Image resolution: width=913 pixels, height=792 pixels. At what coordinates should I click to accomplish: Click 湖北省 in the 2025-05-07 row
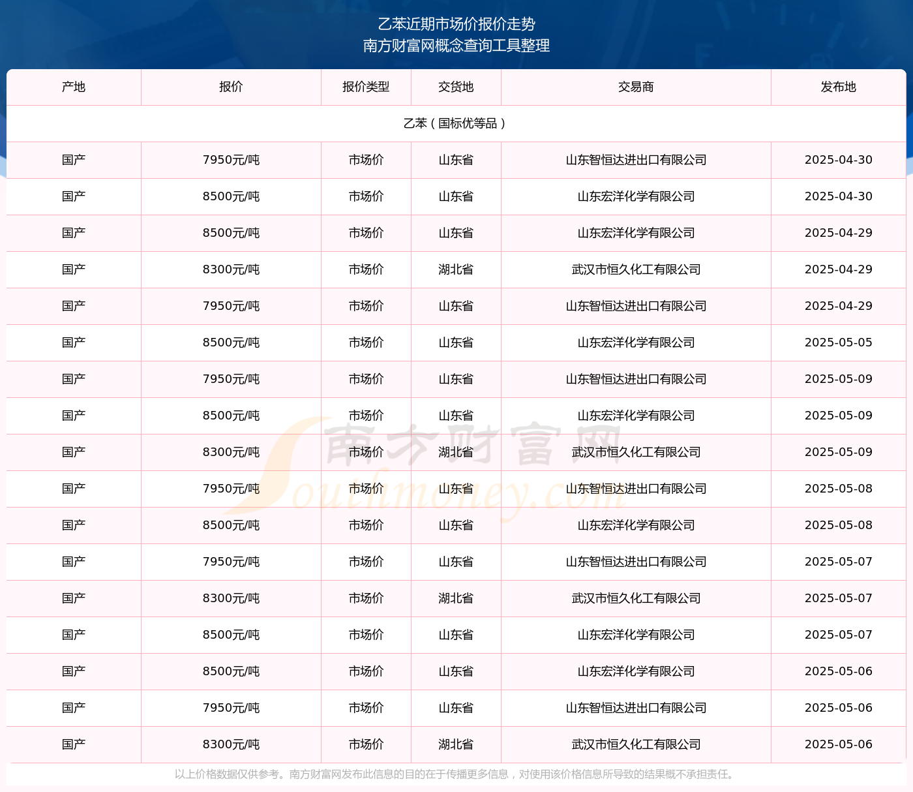(x=456, y=598)
